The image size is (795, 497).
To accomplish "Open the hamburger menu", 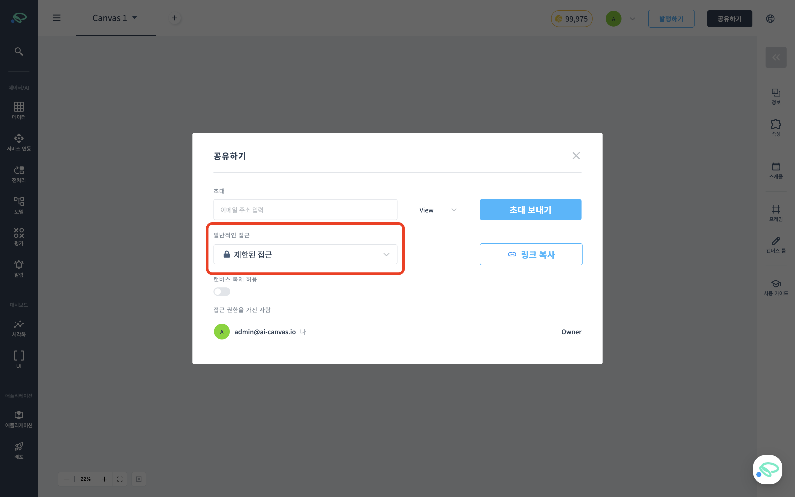I will (x=57, y=18).
